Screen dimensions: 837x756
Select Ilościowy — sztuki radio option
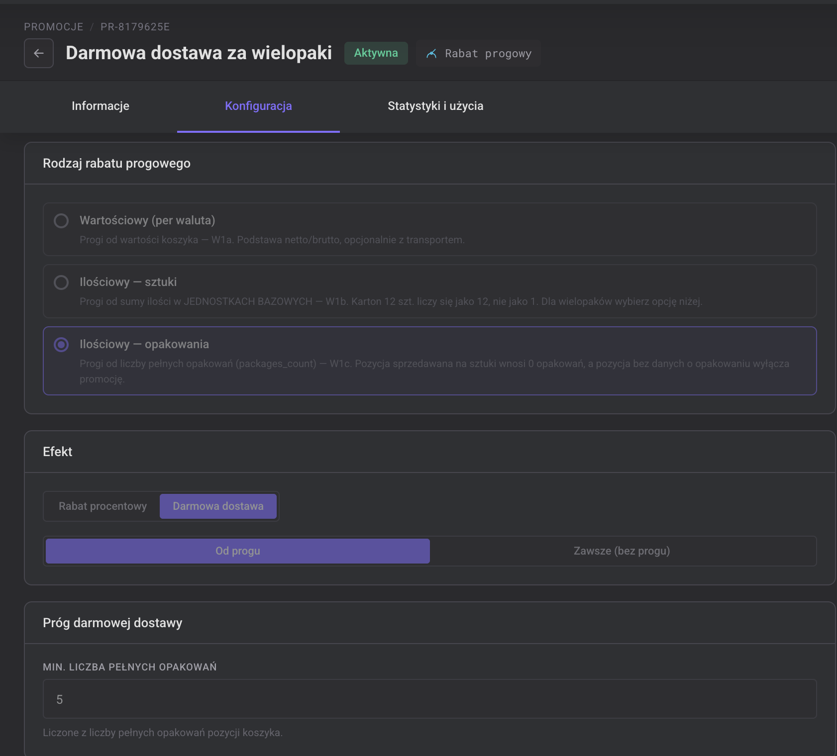point(61,283)
